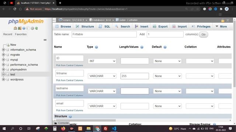Viewport: 236px width, 132px height.
Task: Open the Not secure site warning icon
Action: coord(27,9)
